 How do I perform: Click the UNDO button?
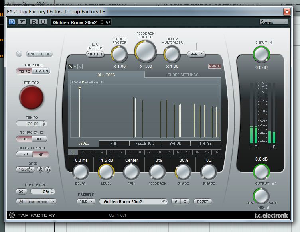coord(33,54)
